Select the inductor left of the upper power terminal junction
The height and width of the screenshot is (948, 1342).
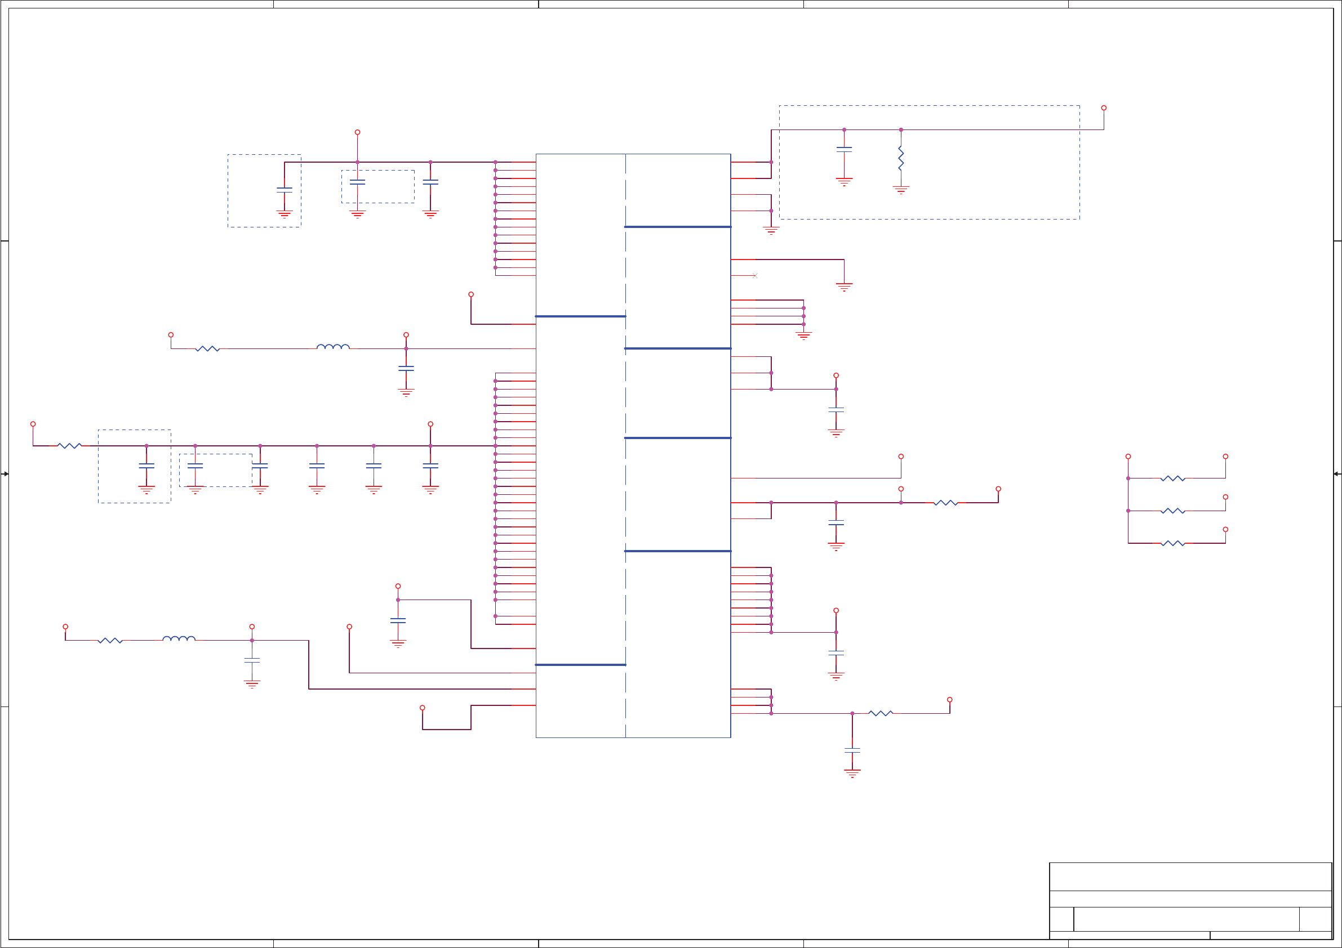click(x=333, y=347)
